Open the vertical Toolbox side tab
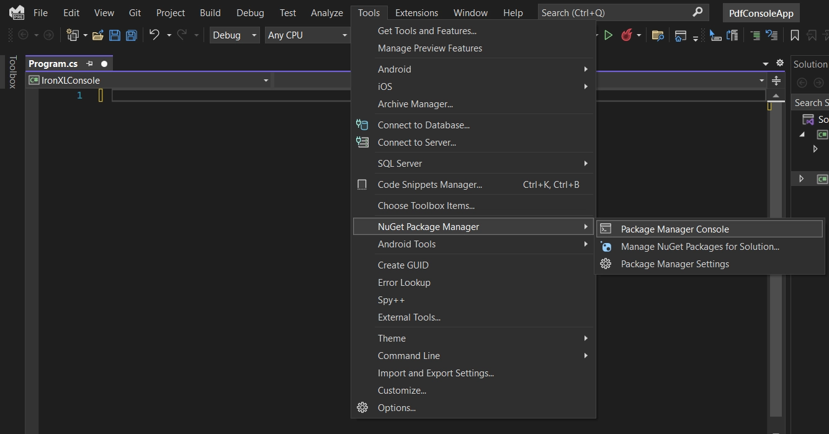Image resolution: width=829 pixels, height=434 pixels. (x=12, y=72)
